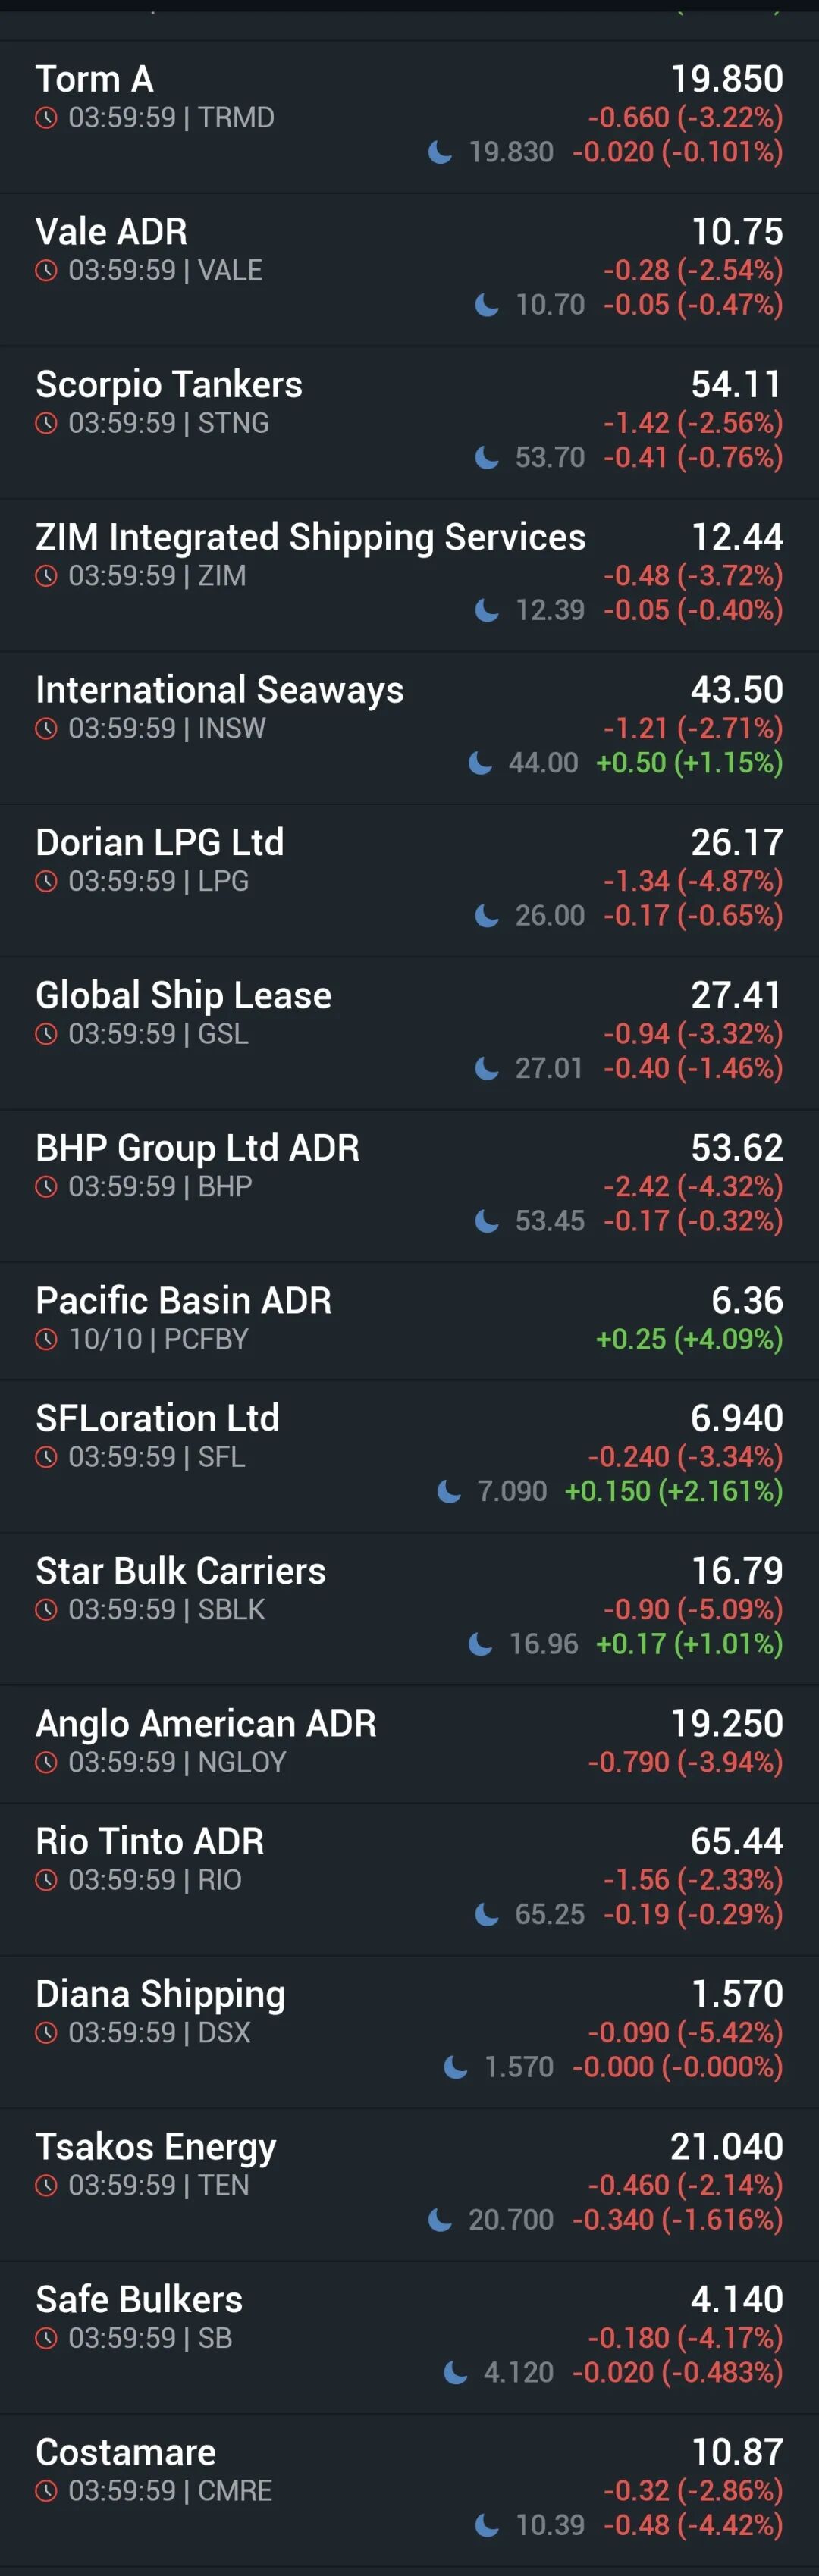Select the SFLoration Ltd entry

pyautogui.click(x=158, y=1418)
